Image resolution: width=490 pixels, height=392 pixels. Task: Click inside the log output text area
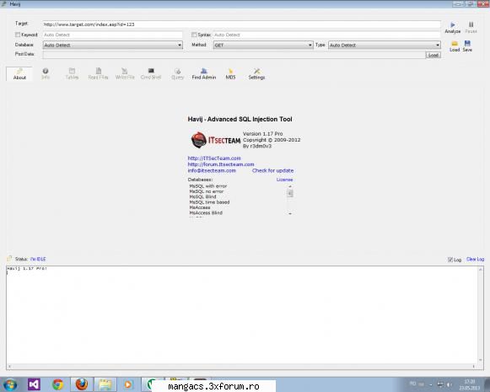pyautogui.click(x=242, y=314)
